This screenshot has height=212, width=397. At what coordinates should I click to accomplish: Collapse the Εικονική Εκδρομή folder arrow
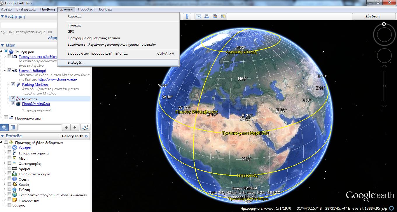(x=5, y=70)
